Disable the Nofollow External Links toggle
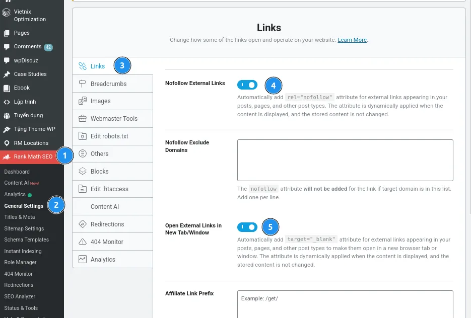Viewport: 471px width, 318px height. [x=247, y=85]
